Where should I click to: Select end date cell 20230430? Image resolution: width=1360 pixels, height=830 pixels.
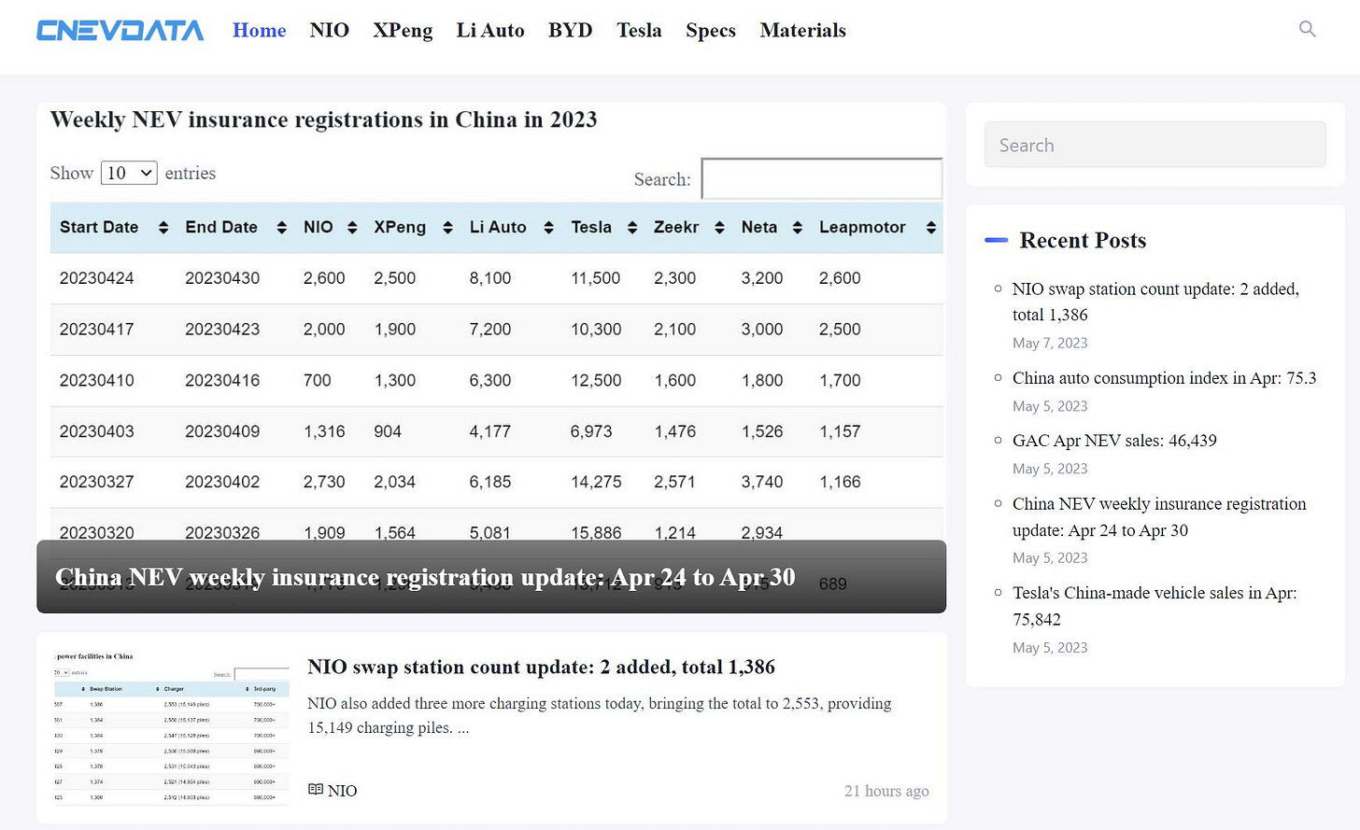pyautogui.click(x=222, y=278)
